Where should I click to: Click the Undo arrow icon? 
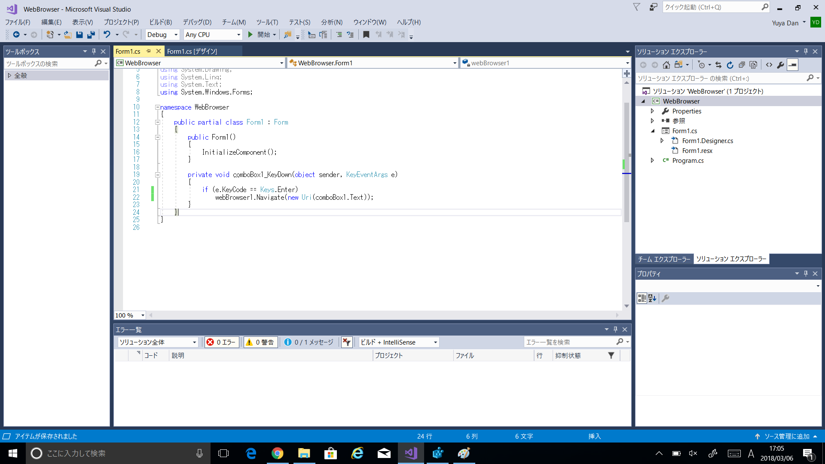107,35
